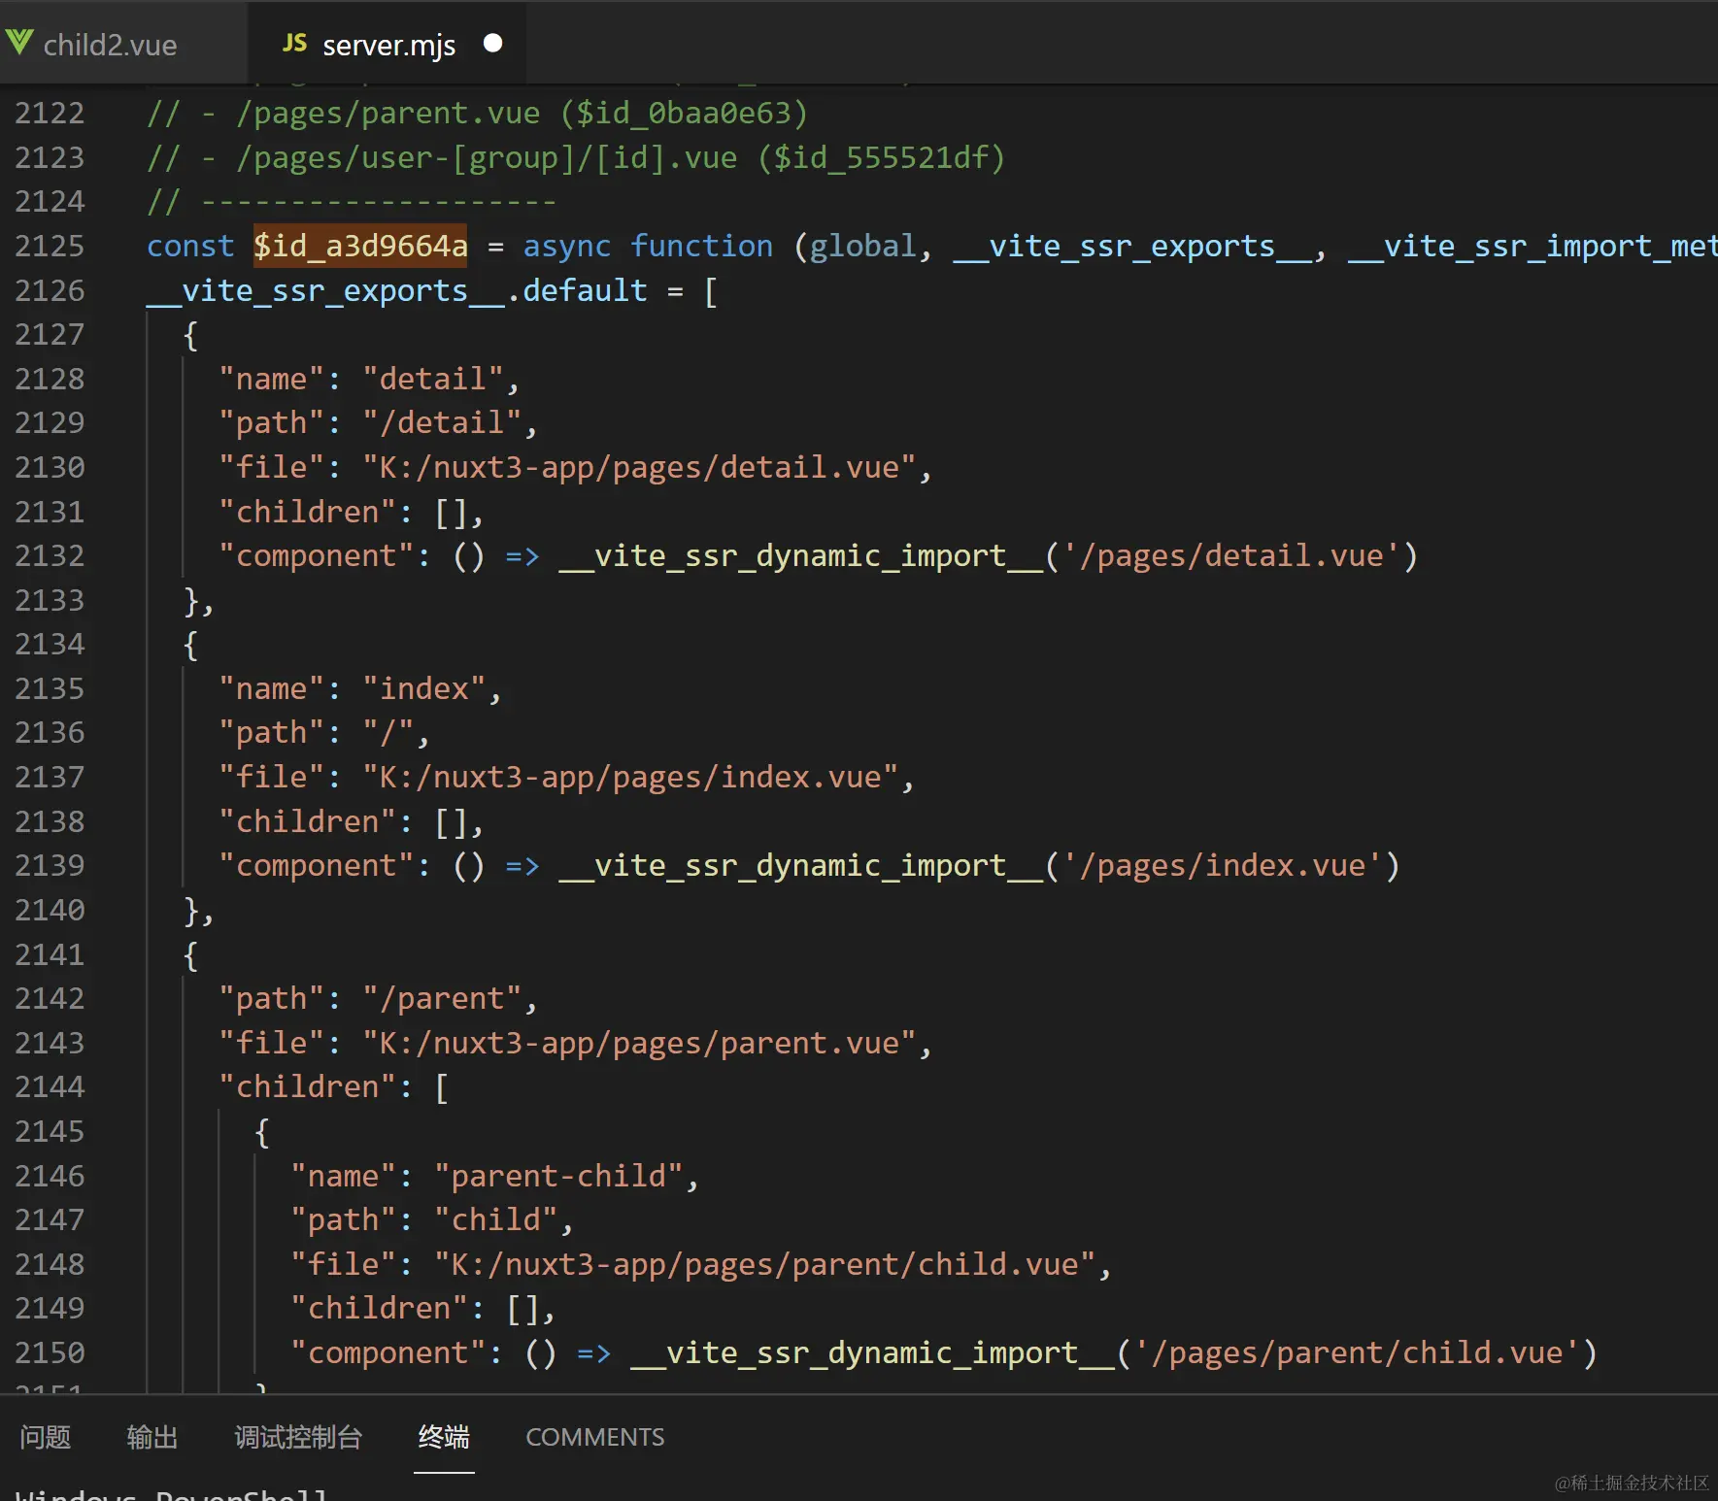Click line number 2141 in the gutter

click(50, 955)
